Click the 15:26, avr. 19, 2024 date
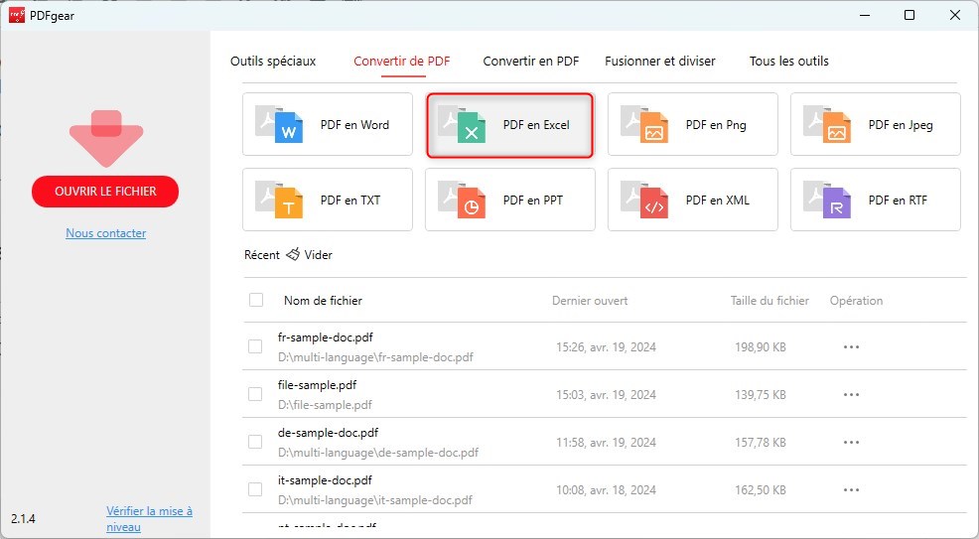The height and width of the screenshot is (539, 979). pyautogui.click(x=607, y=347)
